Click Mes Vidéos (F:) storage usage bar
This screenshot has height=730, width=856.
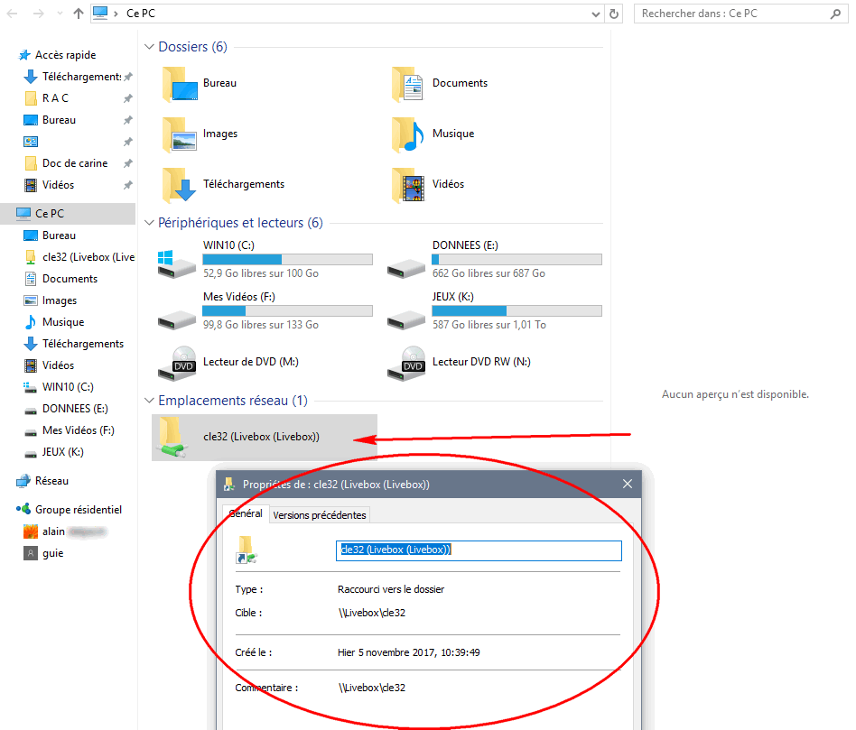288,311
